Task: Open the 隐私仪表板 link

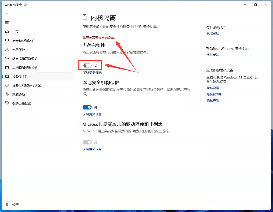Action: 214,94
